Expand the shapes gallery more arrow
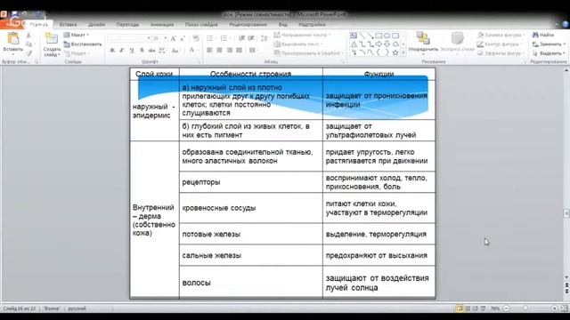 403,53
